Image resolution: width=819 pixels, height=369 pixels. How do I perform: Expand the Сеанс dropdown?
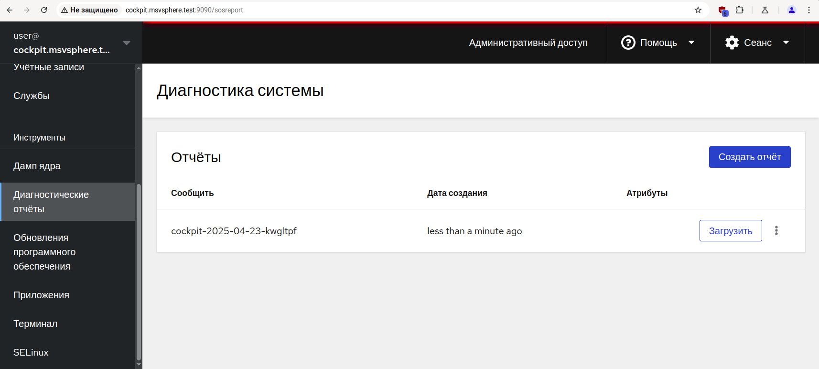coord(757,43)
